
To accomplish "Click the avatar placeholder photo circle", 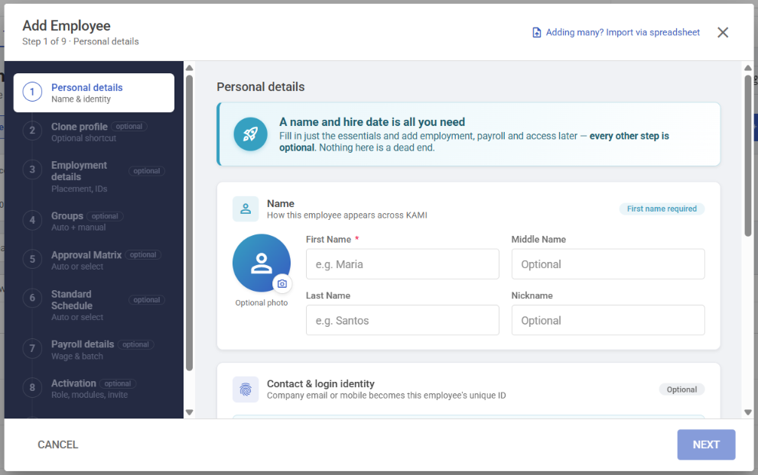I will (x=262, y=263).
